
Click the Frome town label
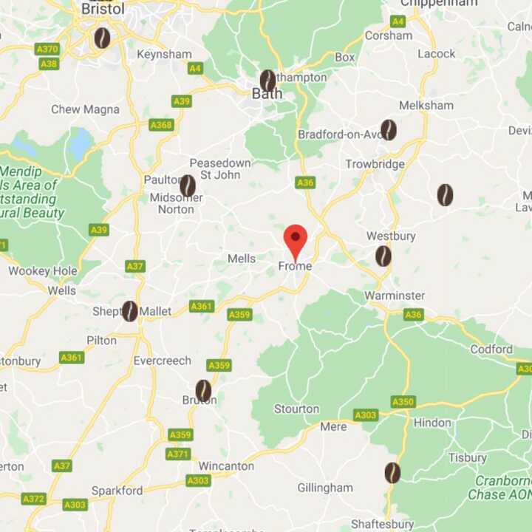pyautogui.click(x=295, y=266)
